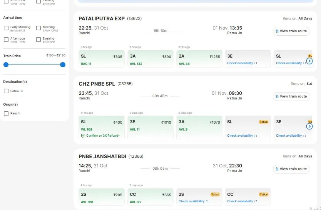Click the 15h 10m duration text
This screenshot has height=210, width=321.
160,31
